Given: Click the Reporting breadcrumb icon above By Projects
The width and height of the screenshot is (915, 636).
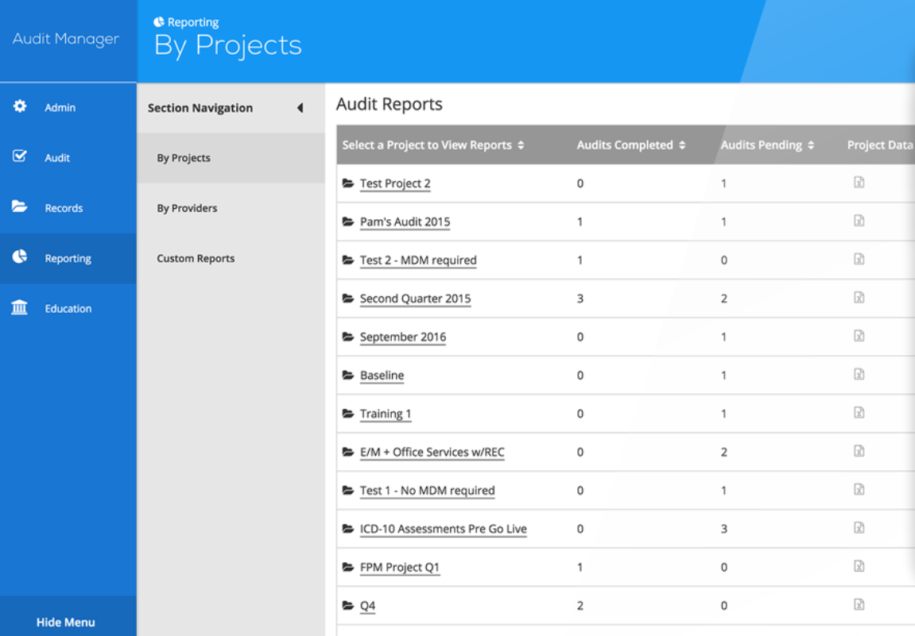Looking at the screenshot, I should (x=157, y=21).
